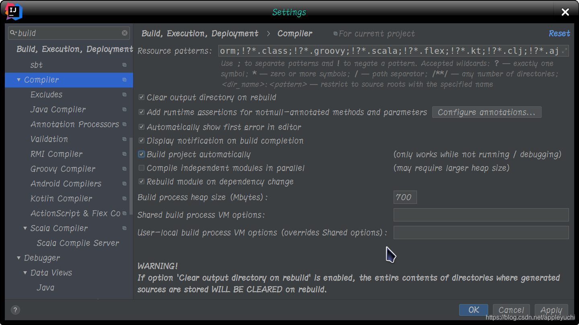Click the settings icon beside Excludes
The width and height of the screenshot is (579, 325).
124,94
